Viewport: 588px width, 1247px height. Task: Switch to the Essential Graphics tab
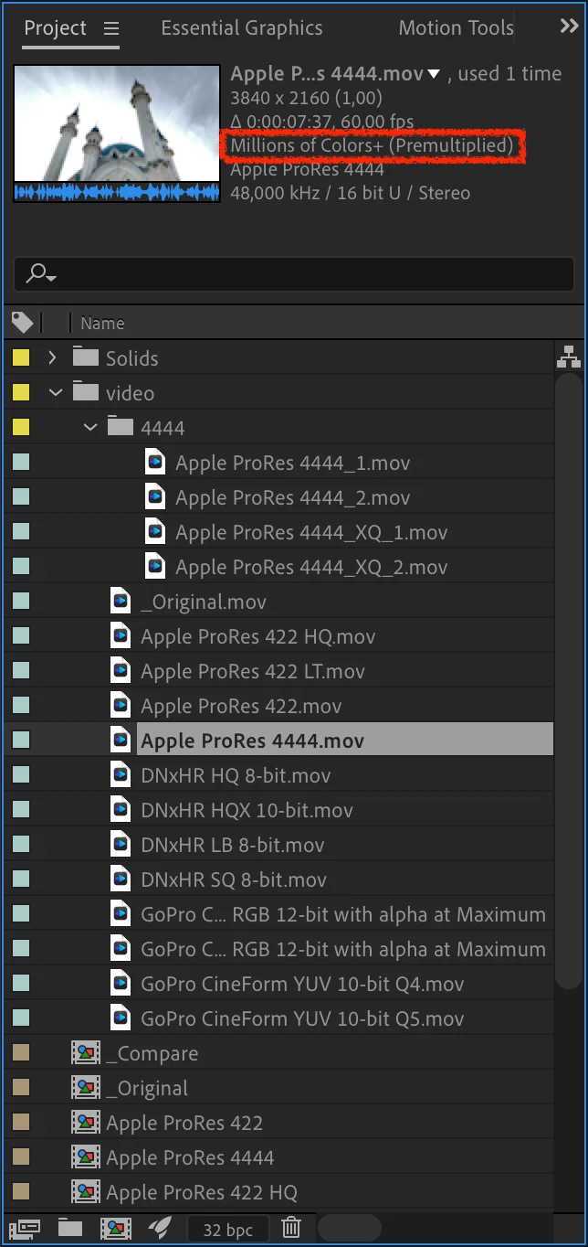click(241, 28)
